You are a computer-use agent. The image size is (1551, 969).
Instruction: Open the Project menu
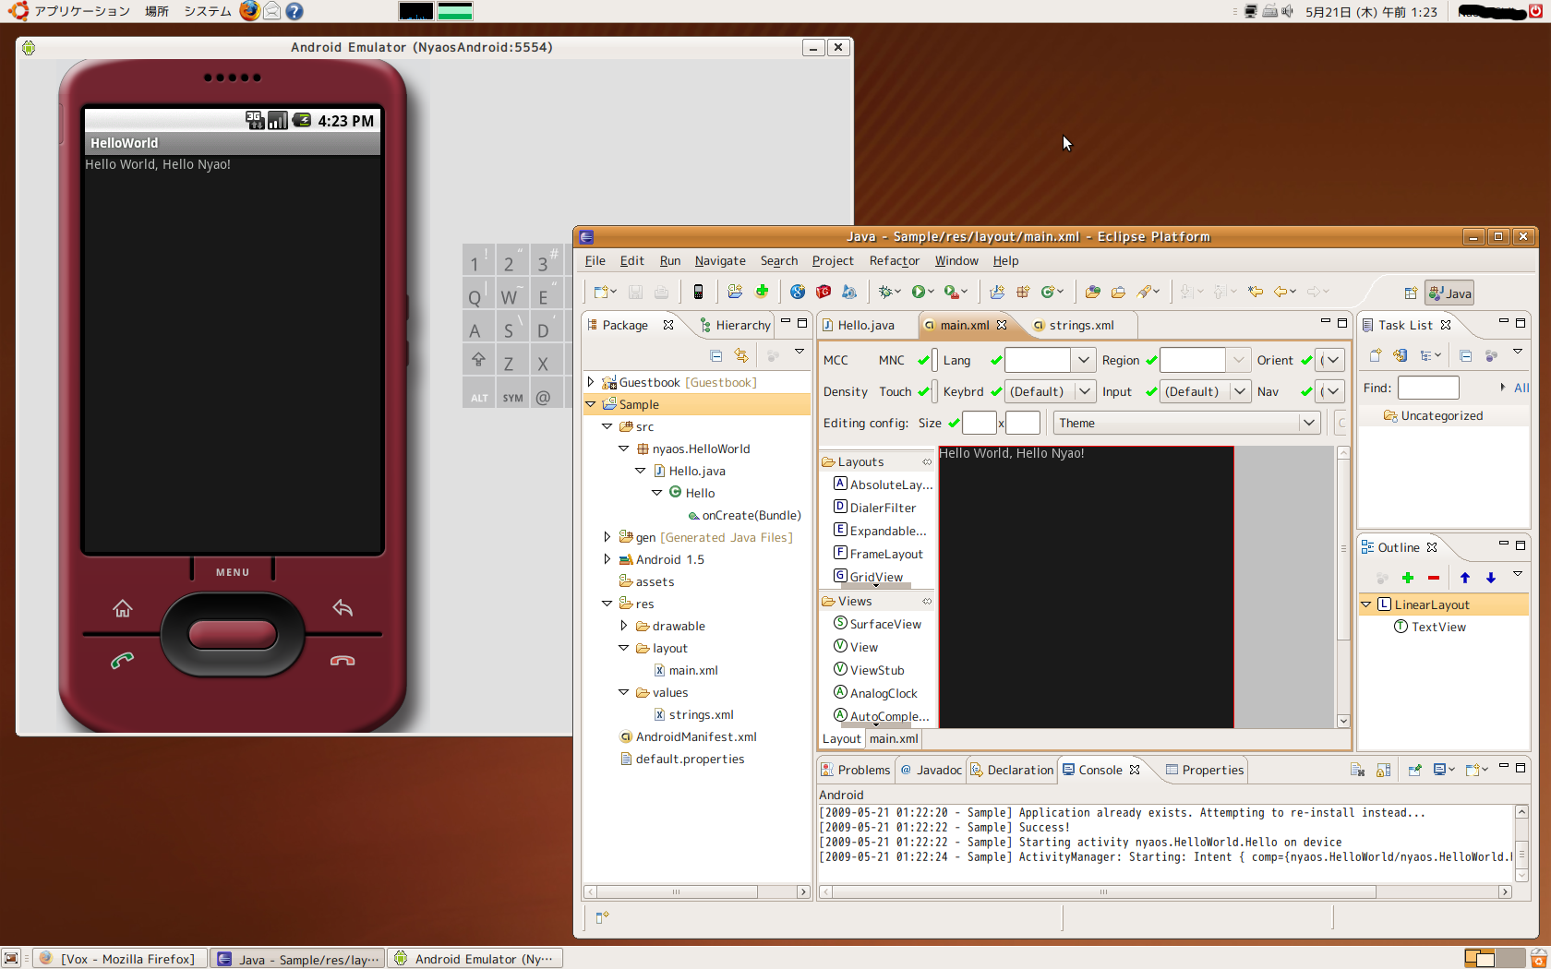tap(833, 261)
